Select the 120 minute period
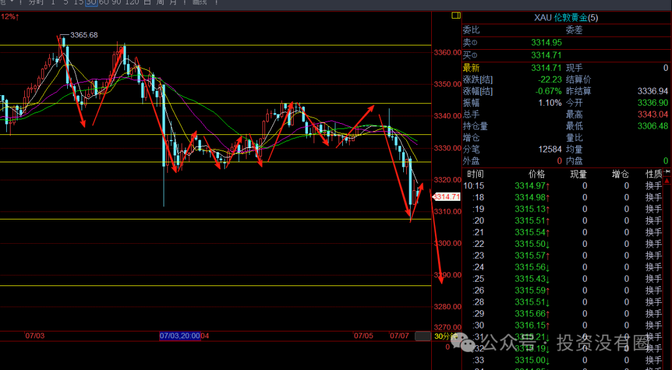This screenshot has height=370, width=672. pos(132,2)
